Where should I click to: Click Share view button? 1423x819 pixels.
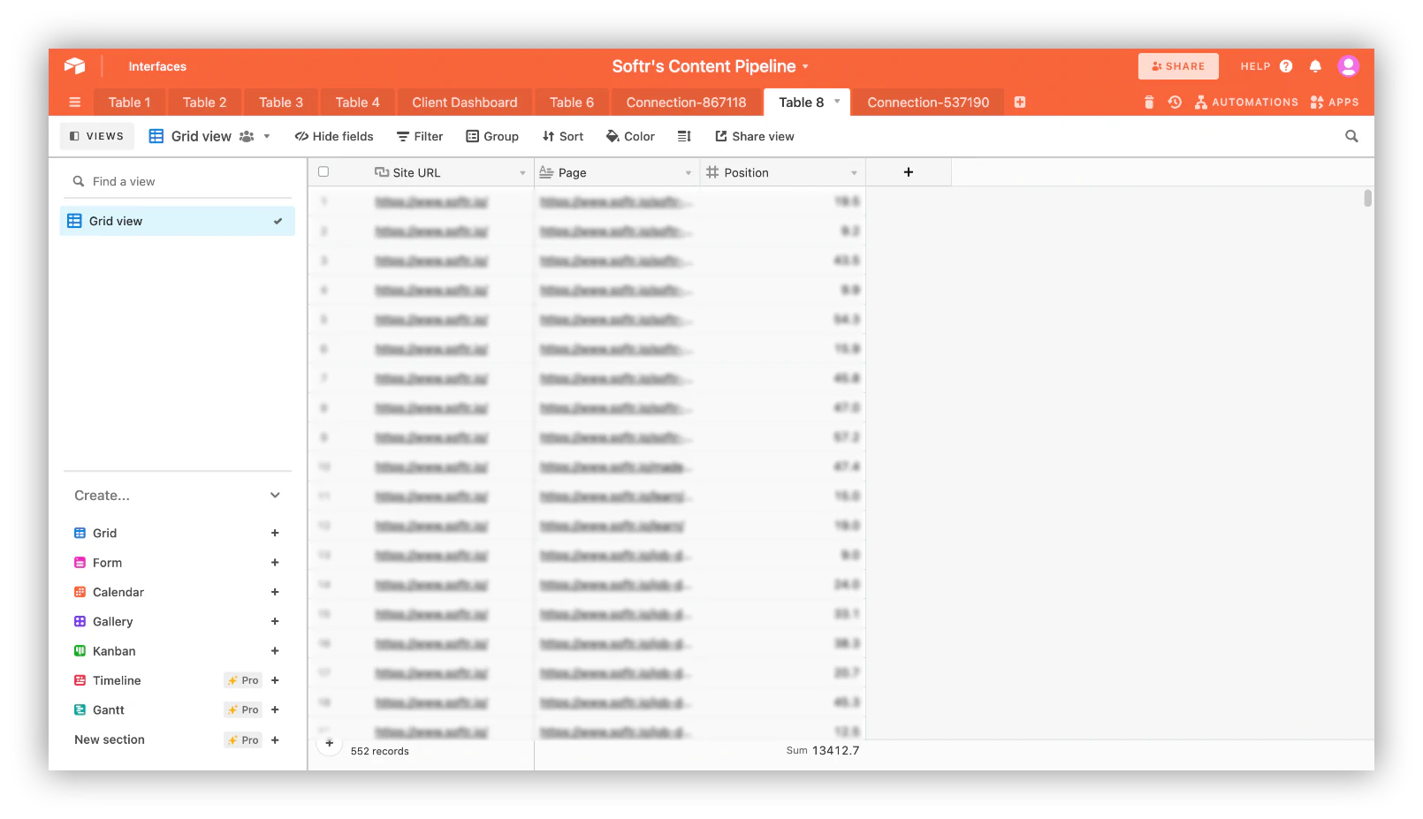pos(755,136)
